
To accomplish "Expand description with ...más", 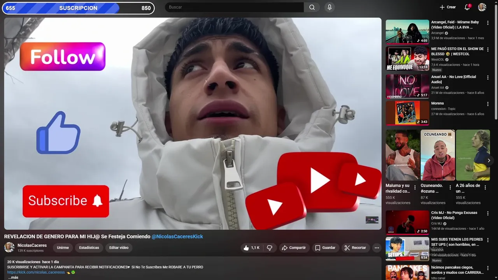I will [x=13, y=277].
